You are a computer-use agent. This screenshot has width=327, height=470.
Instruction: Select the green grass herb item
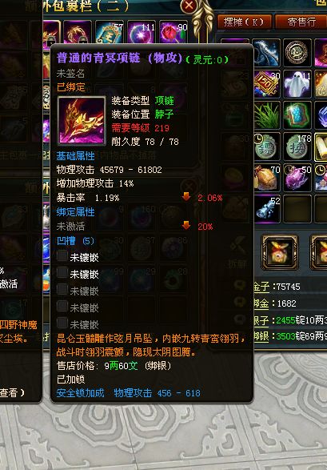[267, 115]
